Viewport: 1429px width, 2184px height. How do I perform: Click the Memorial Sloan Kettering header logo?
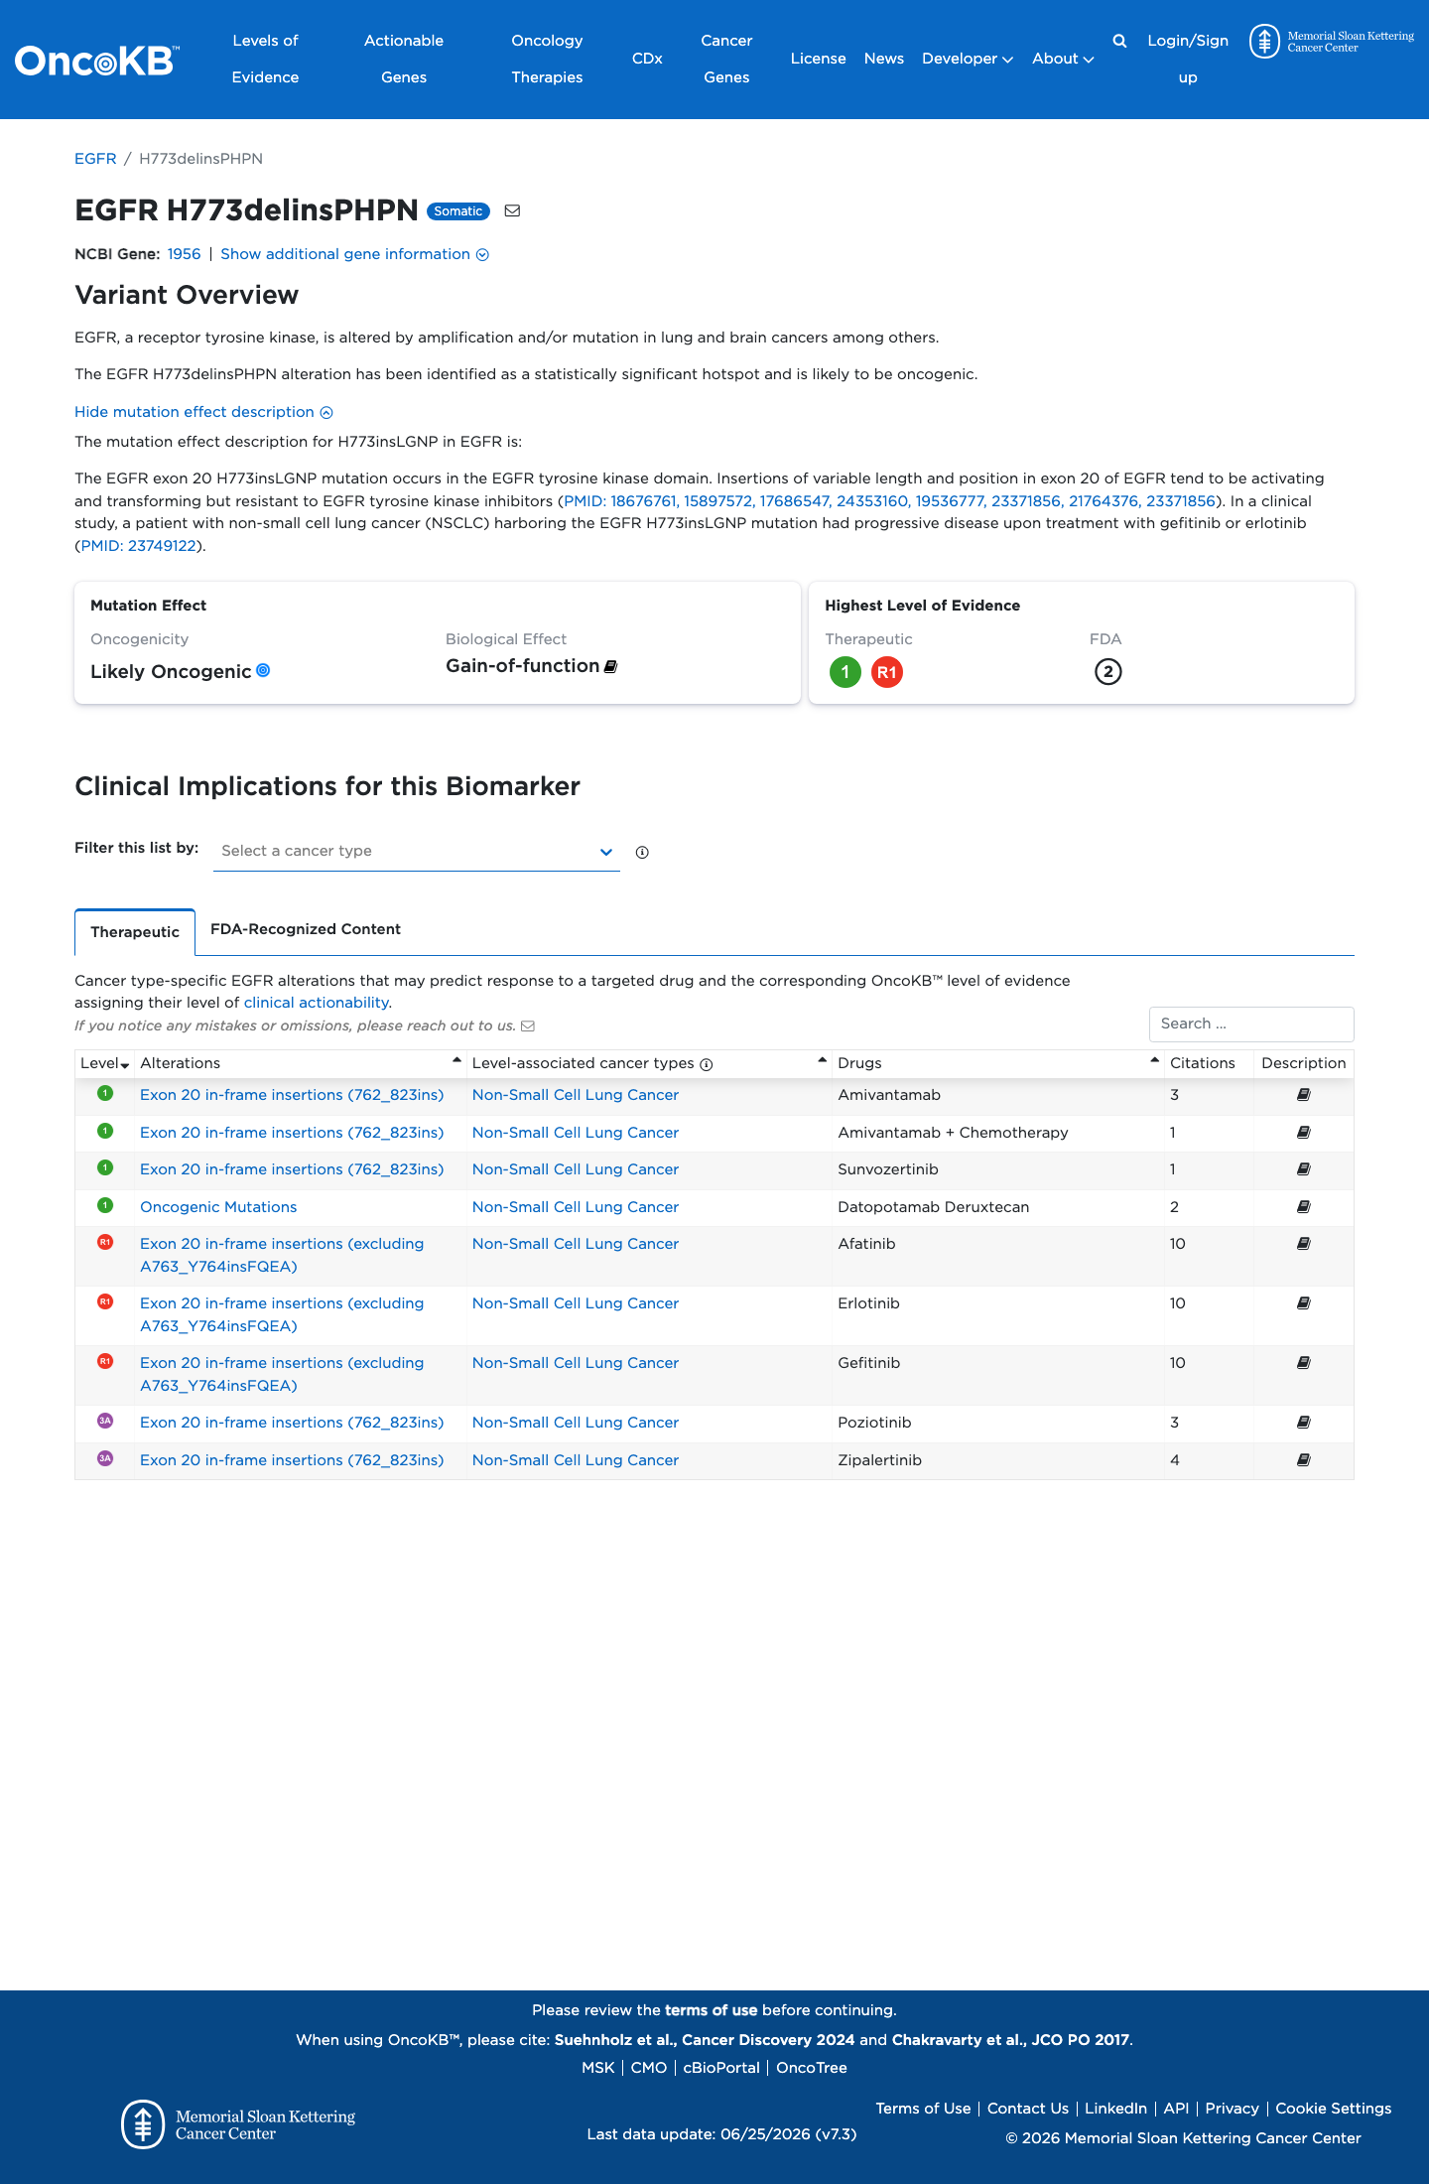click(1332, 42)
